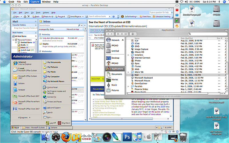229x143 pixels.
Task: Click the Finder horizontal scrollbar
Action: pos(167,94)
